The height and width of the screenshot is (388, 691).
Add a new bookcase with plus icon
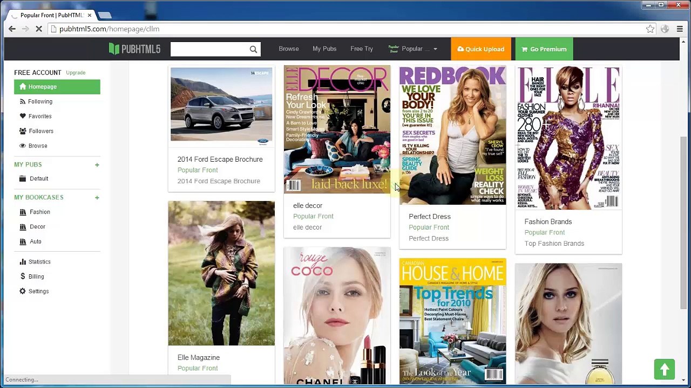coord(97,198)
